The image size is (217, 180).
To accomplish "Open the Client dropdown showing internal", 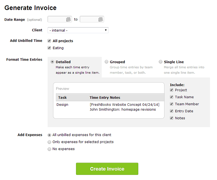I will 78,30.
